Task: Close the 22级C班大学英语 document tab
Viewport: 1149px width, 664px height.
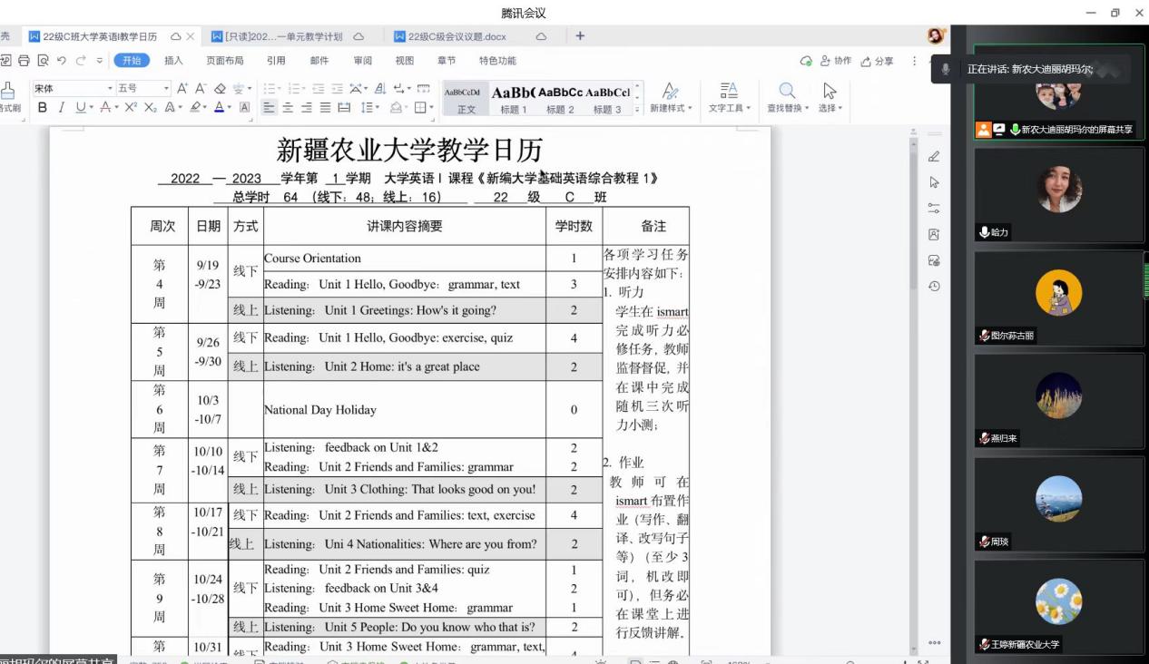Action: [x=191, y=36]
